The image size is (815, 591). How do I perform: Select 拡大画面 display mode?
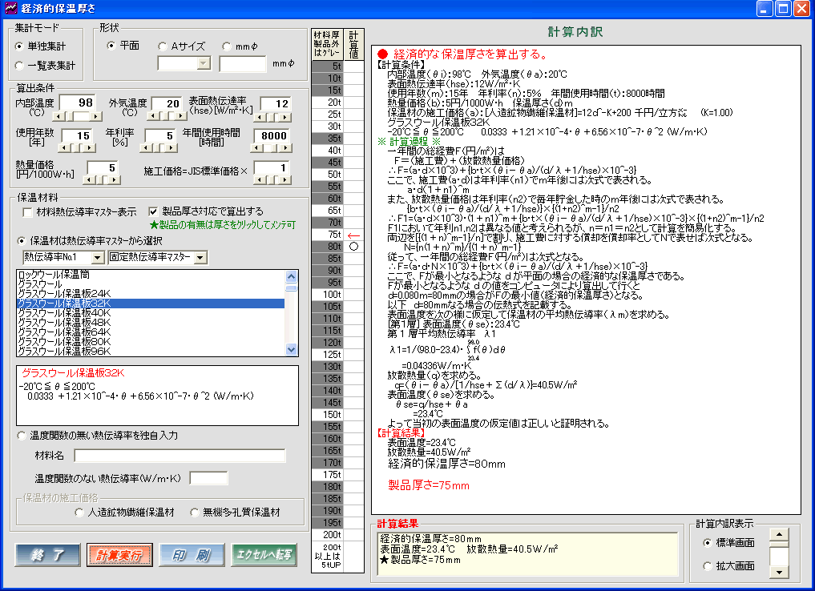tap(707, 566)
